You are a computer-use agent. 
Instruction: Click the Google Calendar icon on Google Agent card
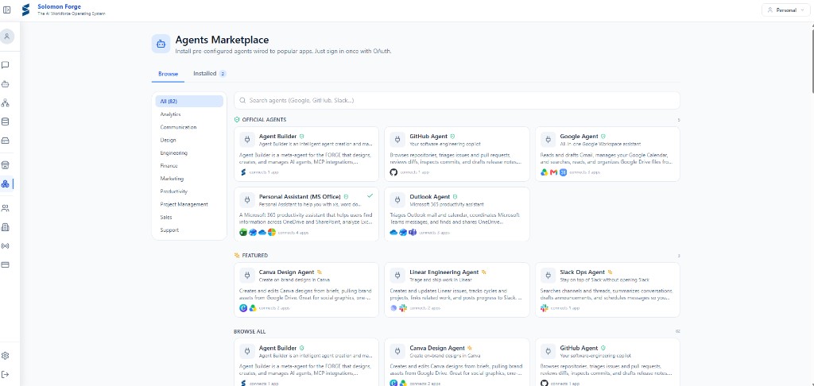click(563, 172)
